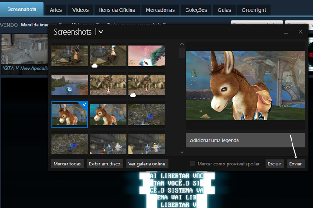Open the Itens da Oficina tab
Screen dimensions: 313x208
click(117, 10)
